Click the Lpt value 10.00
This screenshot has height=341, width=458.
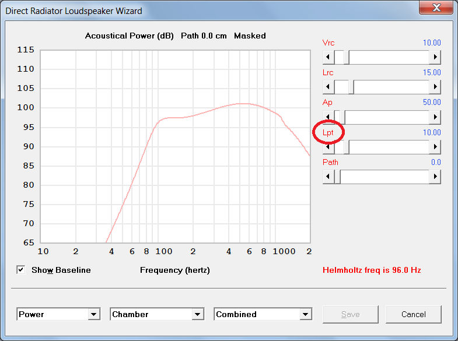tap(432, 132)
